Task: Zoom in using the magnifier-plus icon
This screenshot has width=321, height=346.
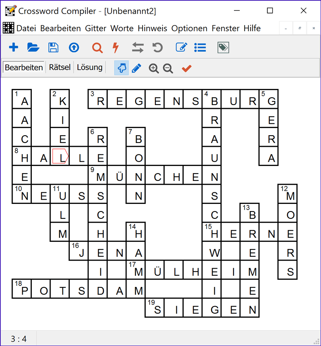Action: point(154,68)
